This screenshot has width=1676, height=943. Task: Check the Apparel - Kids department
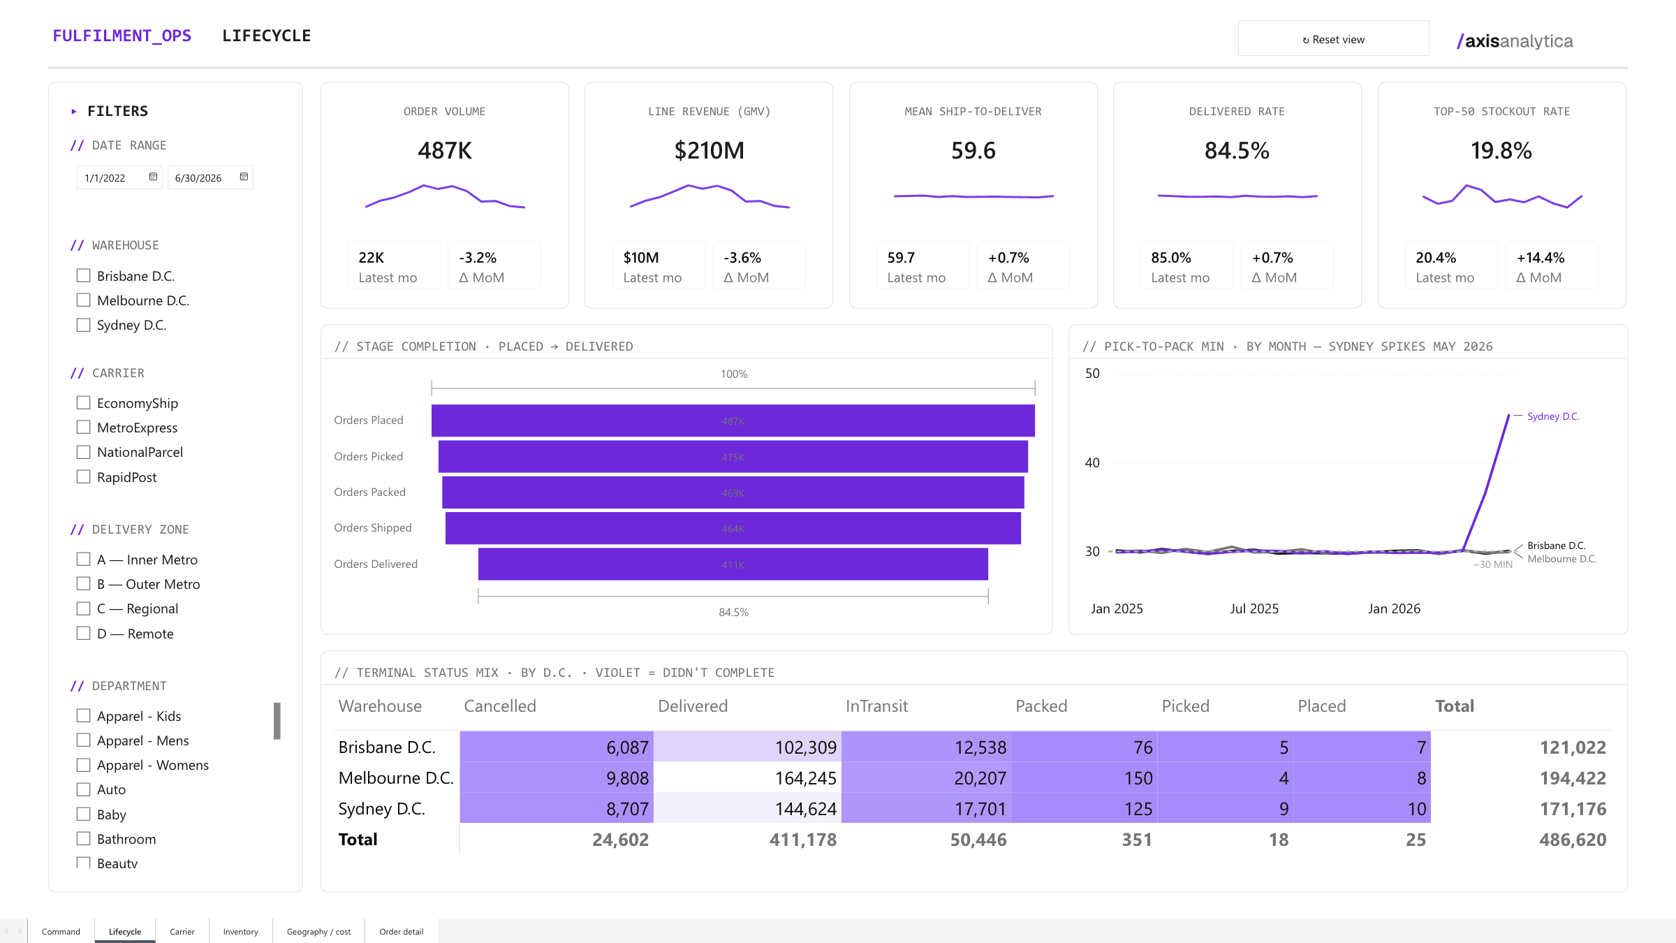pos(84,716)
